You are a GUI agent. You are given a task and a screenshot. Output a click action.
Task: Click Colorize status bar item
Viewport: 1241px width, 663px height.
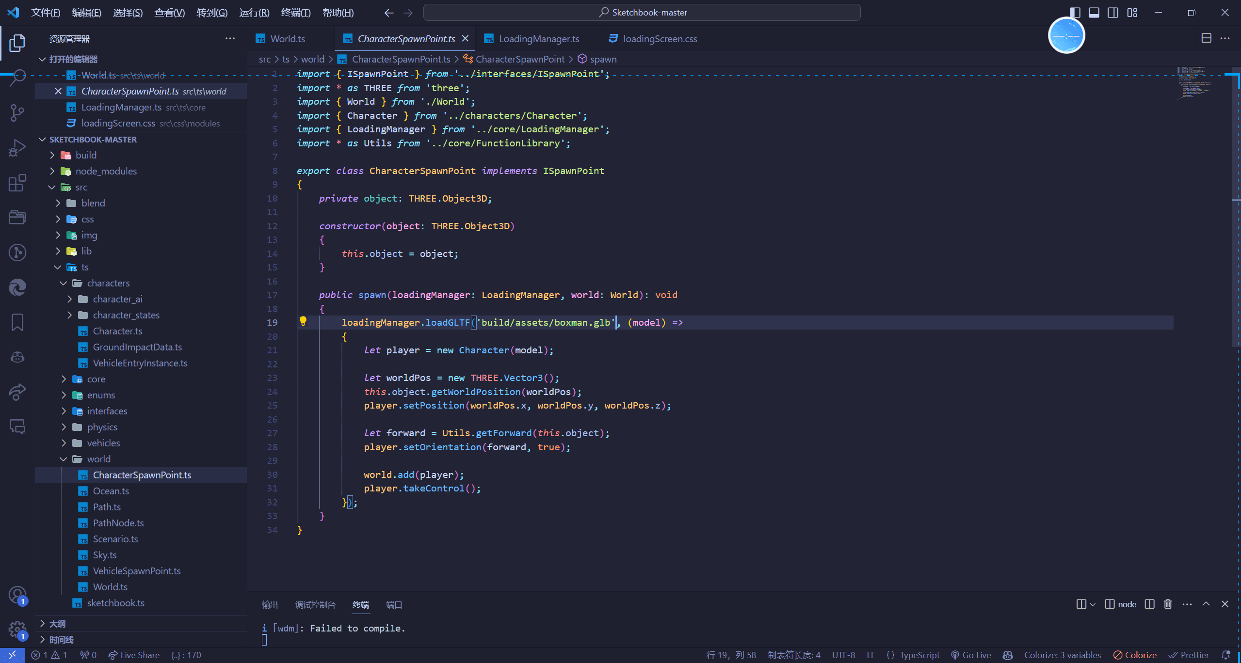1135,655
